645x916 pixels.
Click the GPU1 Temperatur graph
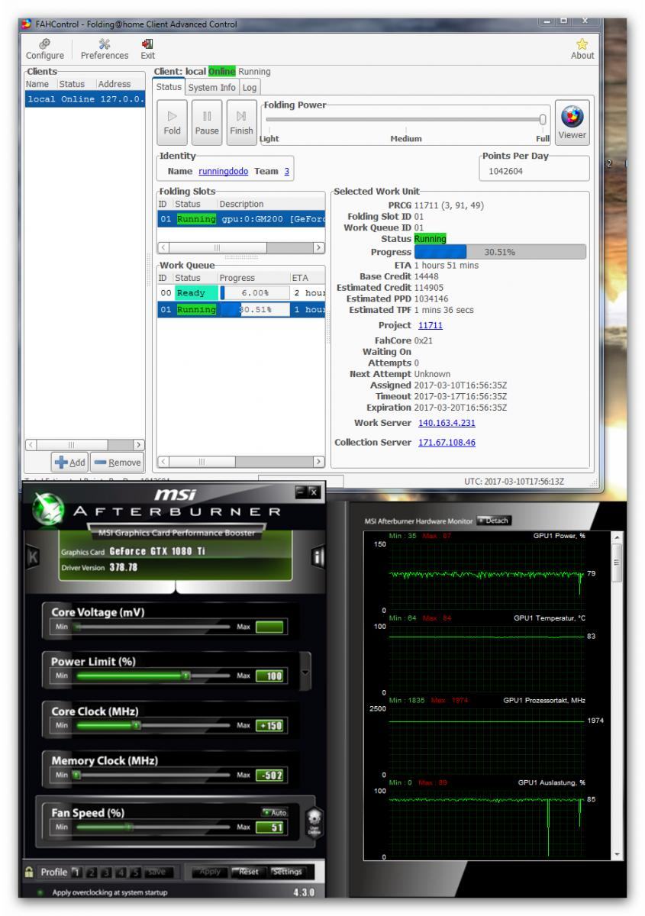click(485, 658)
